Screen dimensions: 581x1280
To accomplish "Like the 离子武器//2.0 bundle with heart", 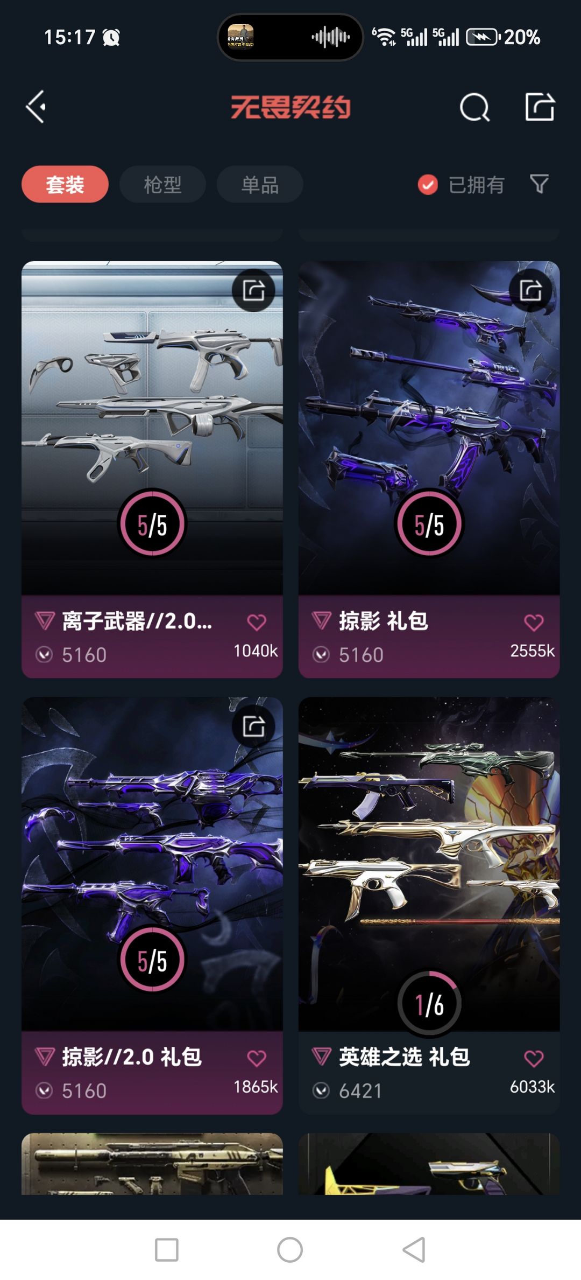I will coord(257,622).
